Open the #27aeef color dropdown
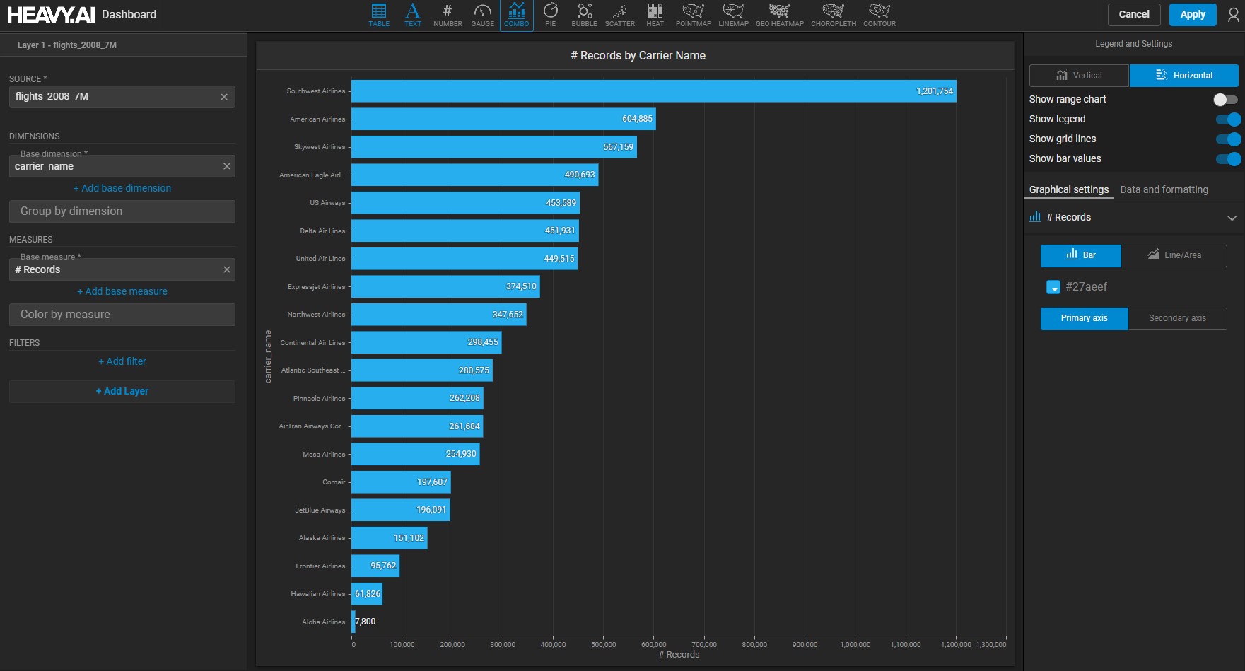The image size is (1245, 671). [x=1053, y=287]
